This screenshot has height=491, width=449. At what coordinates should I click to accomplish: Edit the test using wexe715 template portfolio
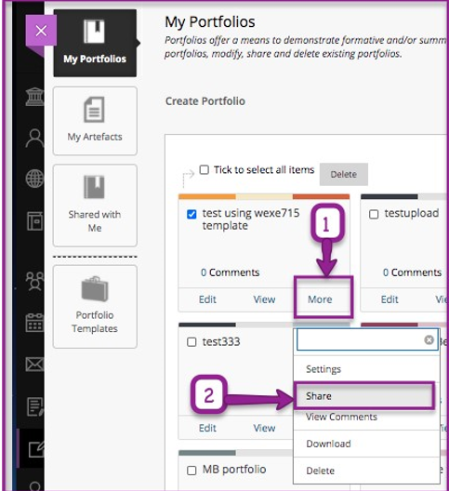pyautogui.click(x=207, y=299)
